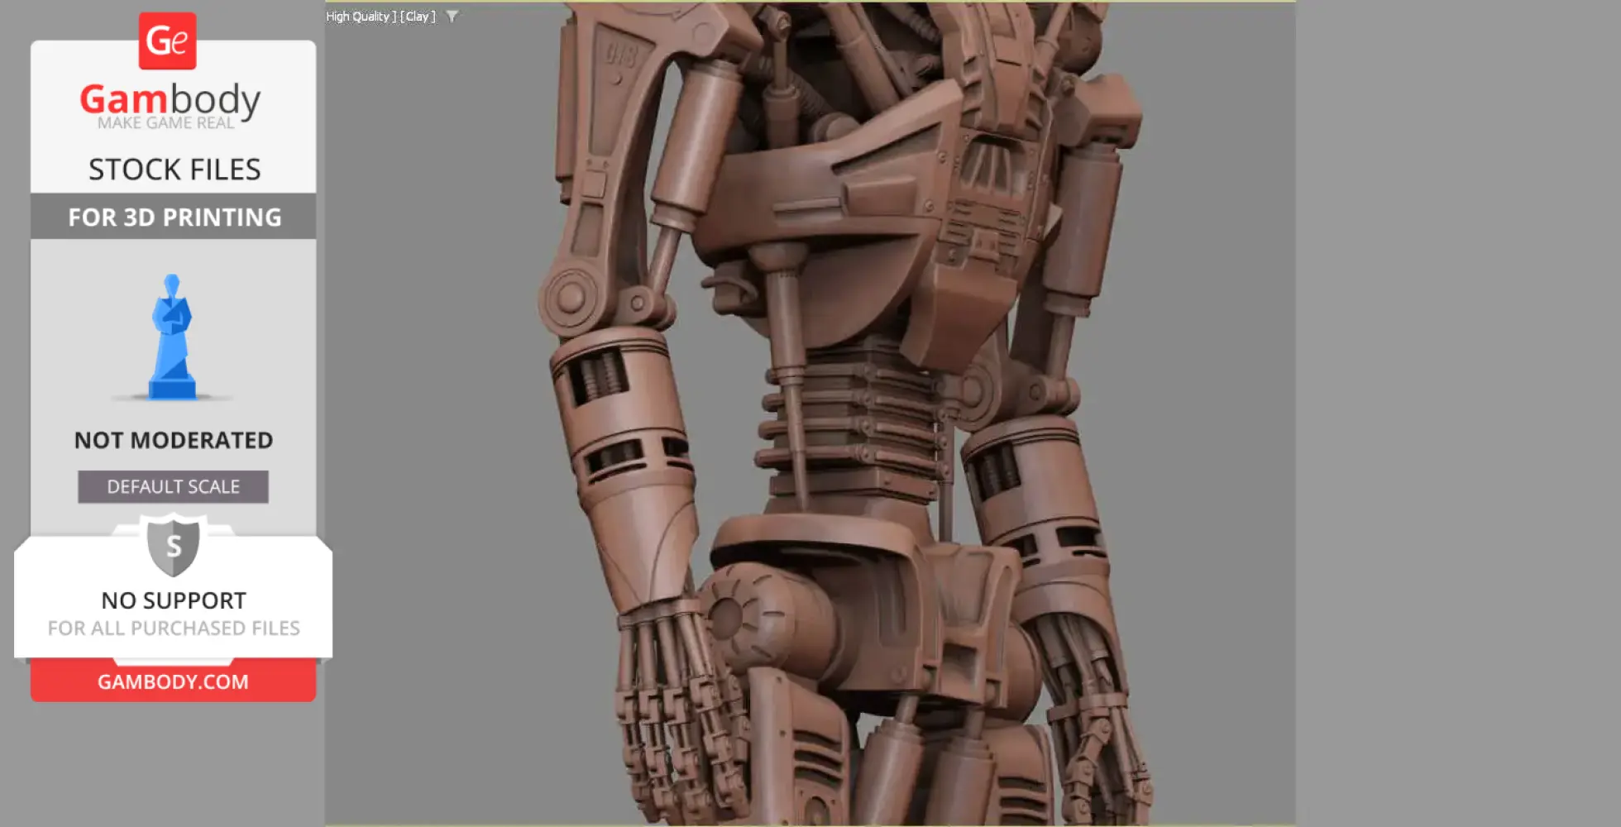
Task: Click the Gambody brand name logo
Action: click(170, 99)
